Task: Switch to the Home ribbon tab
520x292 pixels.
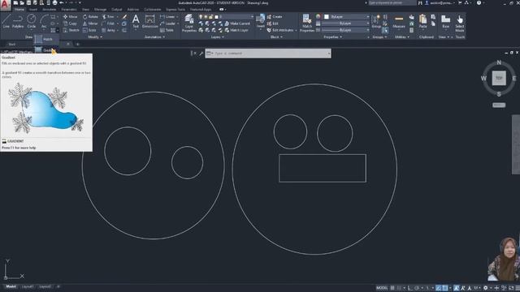Action: pyautogui.click(x=19, y=10)
